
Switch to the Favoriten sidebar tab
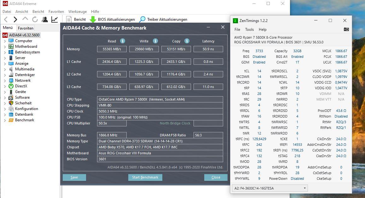26,28
